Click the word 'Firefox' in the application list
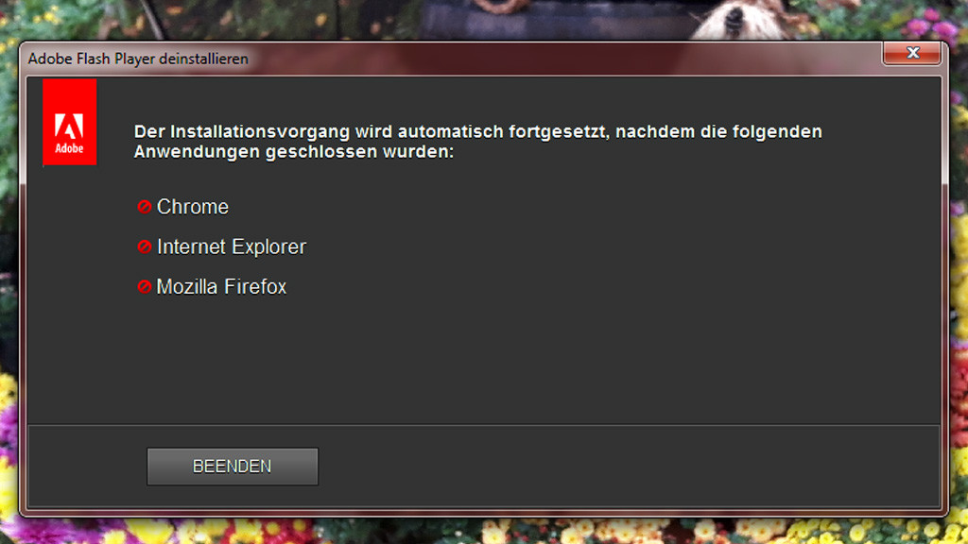968x544 pixels. (x=255, y=287)
